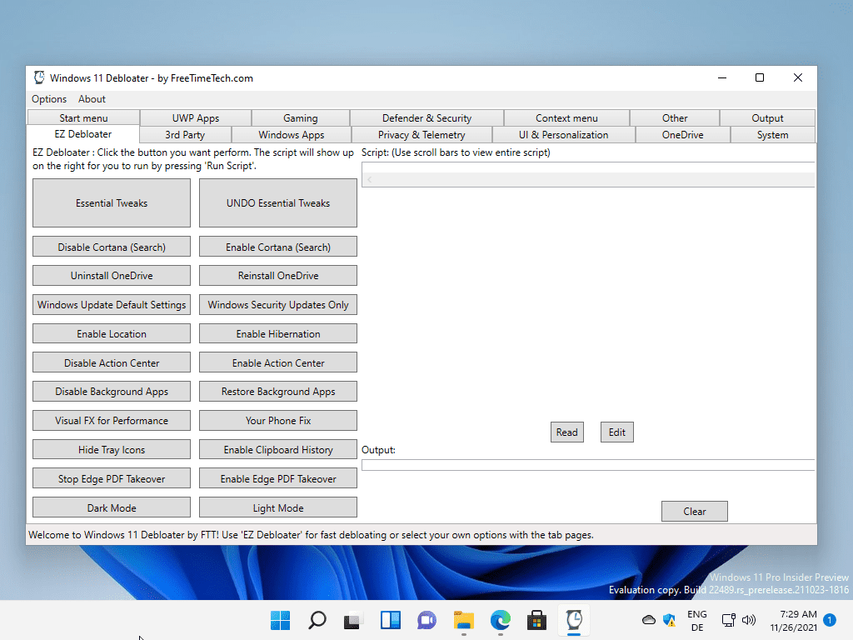Clear the Output text
Screen dimensions: 853x640
click(694, 511)
